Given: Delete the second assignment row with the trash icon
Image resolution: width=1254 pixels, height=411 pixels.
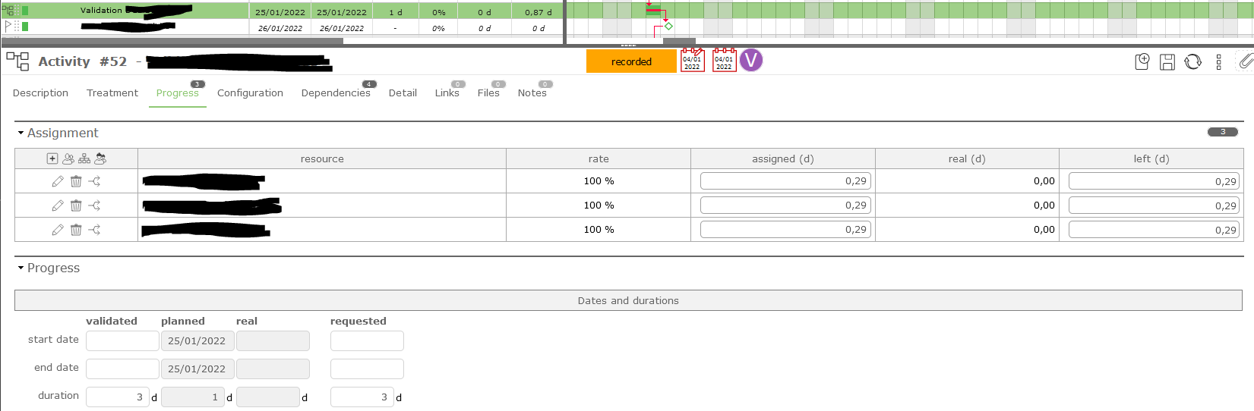Looking at the screenshot, I should [76, 206].
